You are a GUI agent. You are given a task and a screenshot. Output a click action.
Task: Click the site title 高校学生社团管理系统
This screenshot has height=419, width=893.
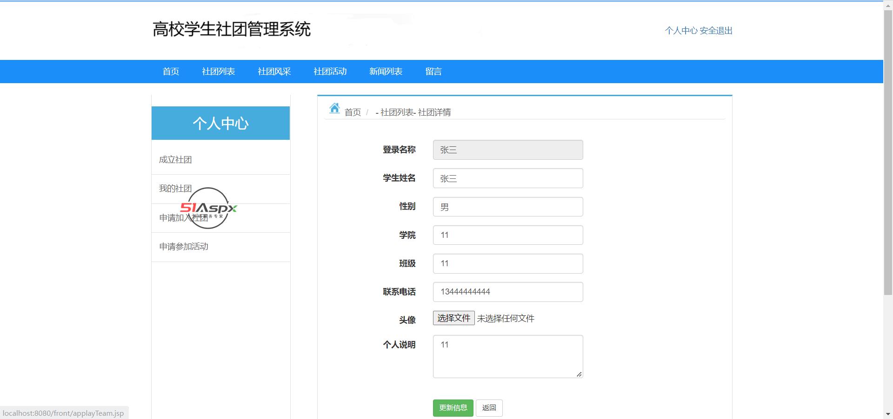click(x=231, y=29)
